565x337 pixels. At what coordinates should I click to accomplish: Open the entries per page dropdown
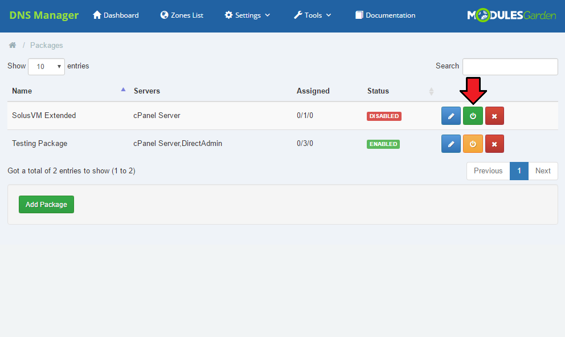click(47, 67)
